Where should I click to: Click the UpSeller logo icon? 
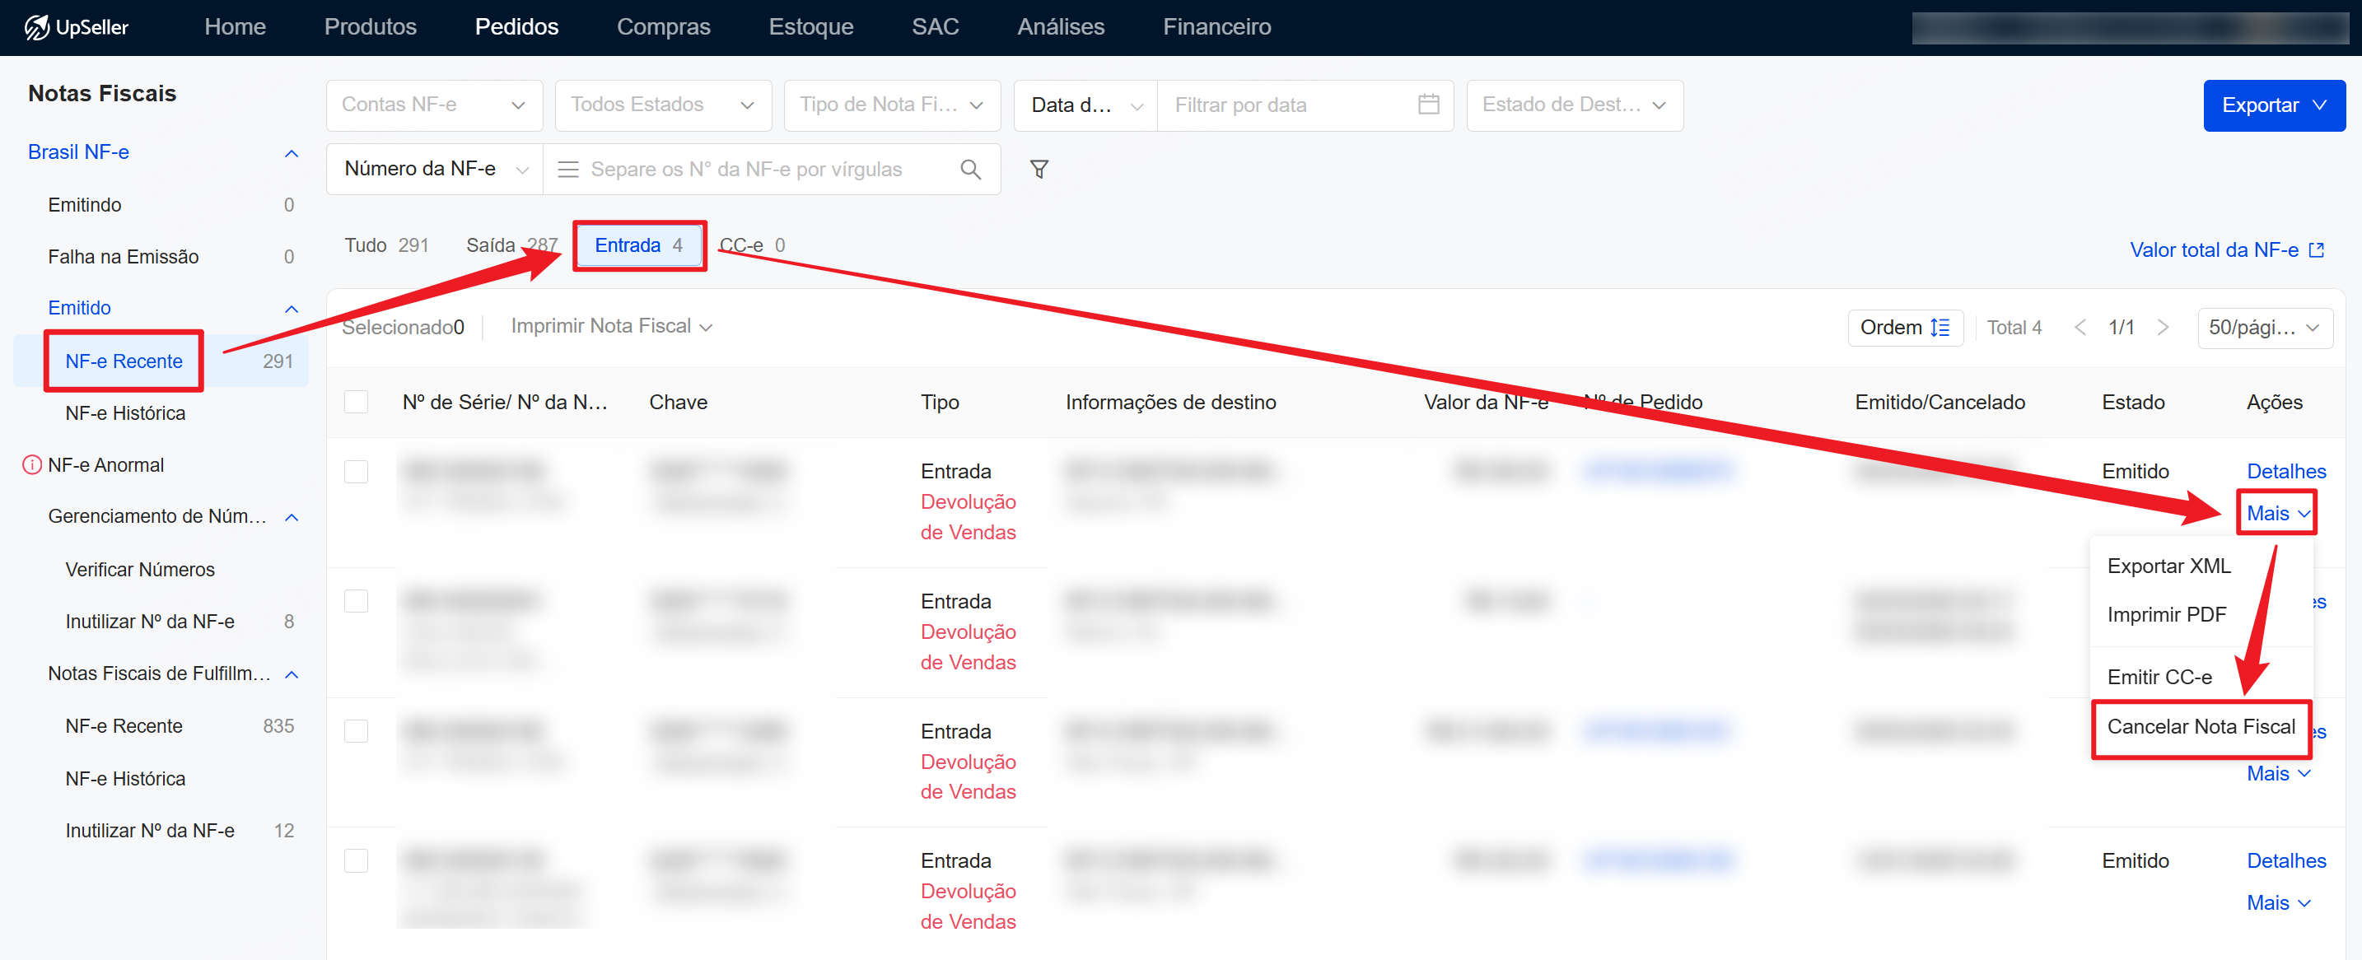[x=37, y=27]
